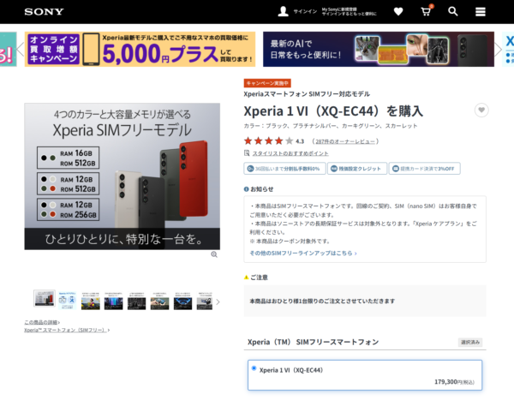Go to next banner with right arrow

(499, 49)
